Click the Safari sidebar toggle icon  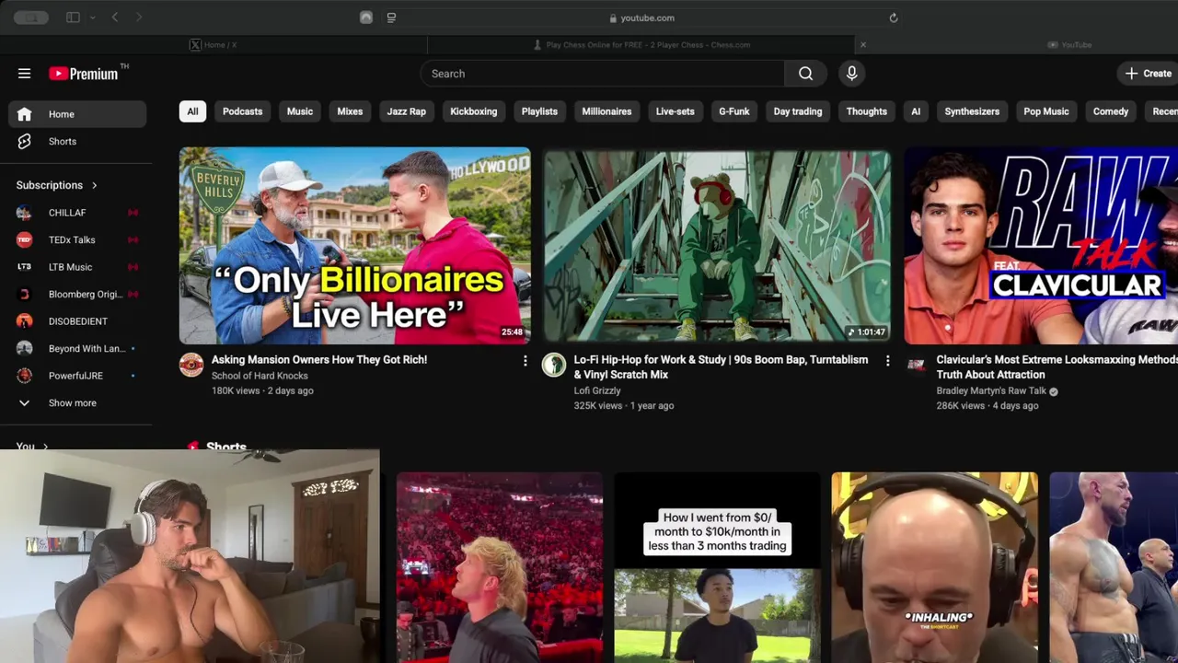[x=73, y=17]
